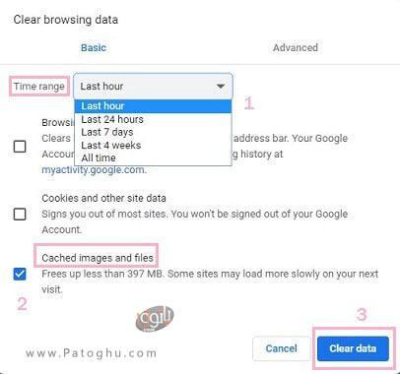
Task: Click the Cancel button
Action: pos(282,348)
